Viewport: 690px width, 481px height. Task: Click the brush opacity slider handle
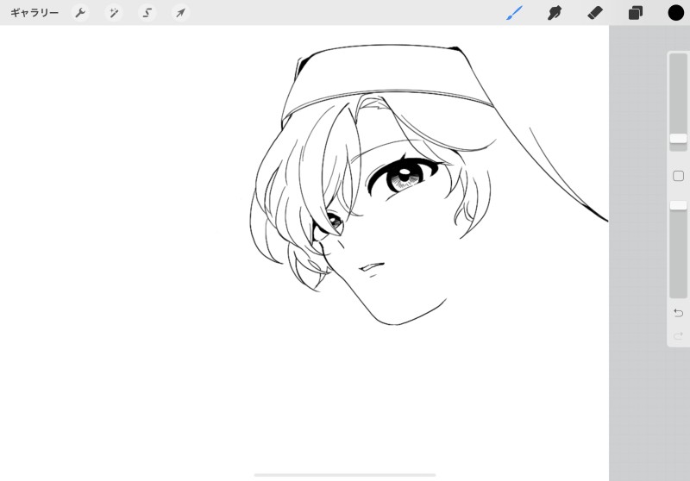(678, 205)
